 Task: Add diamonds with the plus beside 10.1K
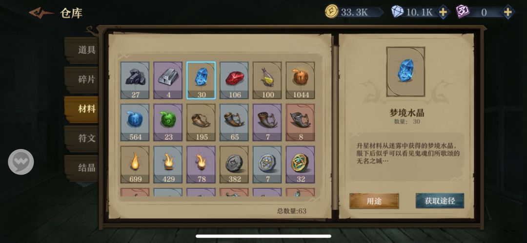click(443, 13)
